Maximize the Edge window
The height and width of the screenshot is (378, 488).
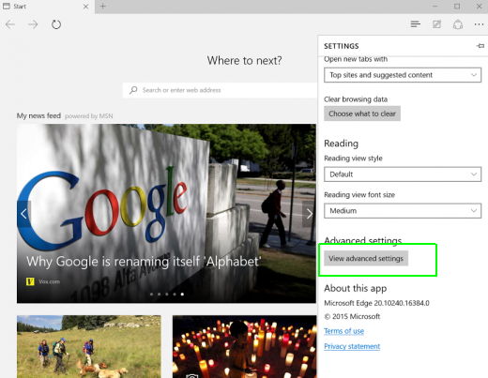[457, 7]
